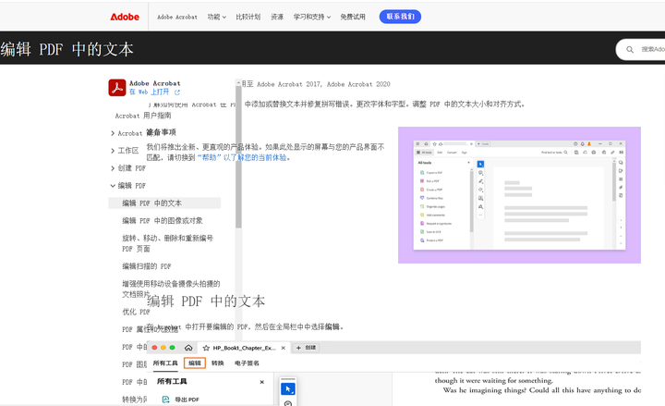Screen dimensions: 665x406
Task: Click the 导出 PDF tool icon
Action: coord(166,400)
